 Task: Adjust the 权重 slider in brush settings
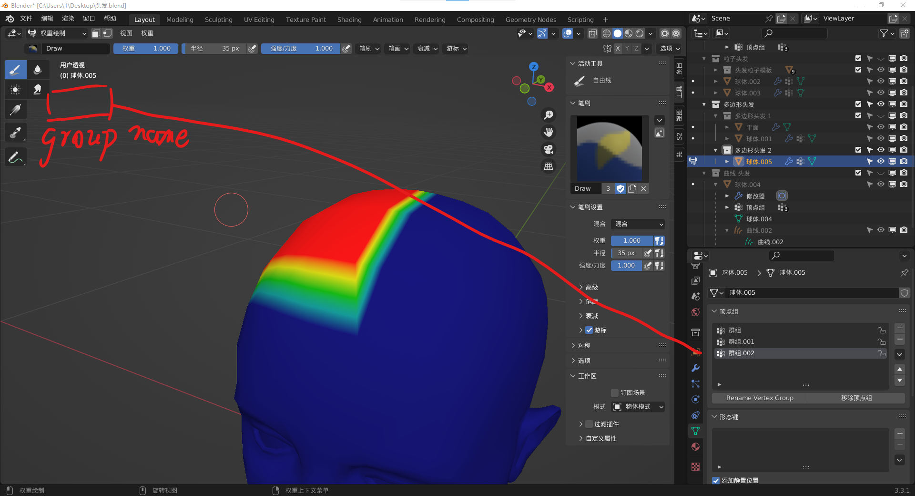click(632, 241)
